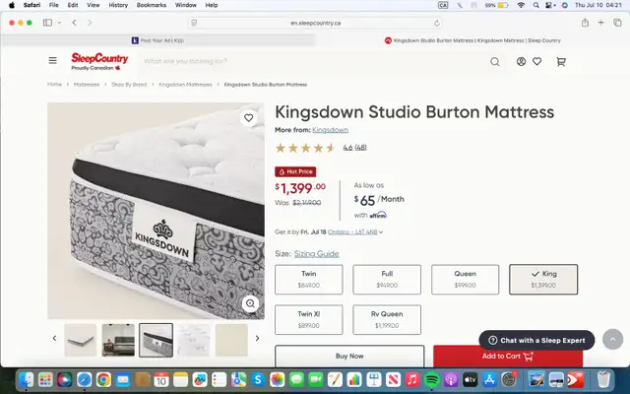630x394 pixels.
Task: Toggle Safari sidebar icon
Action: 47,23
